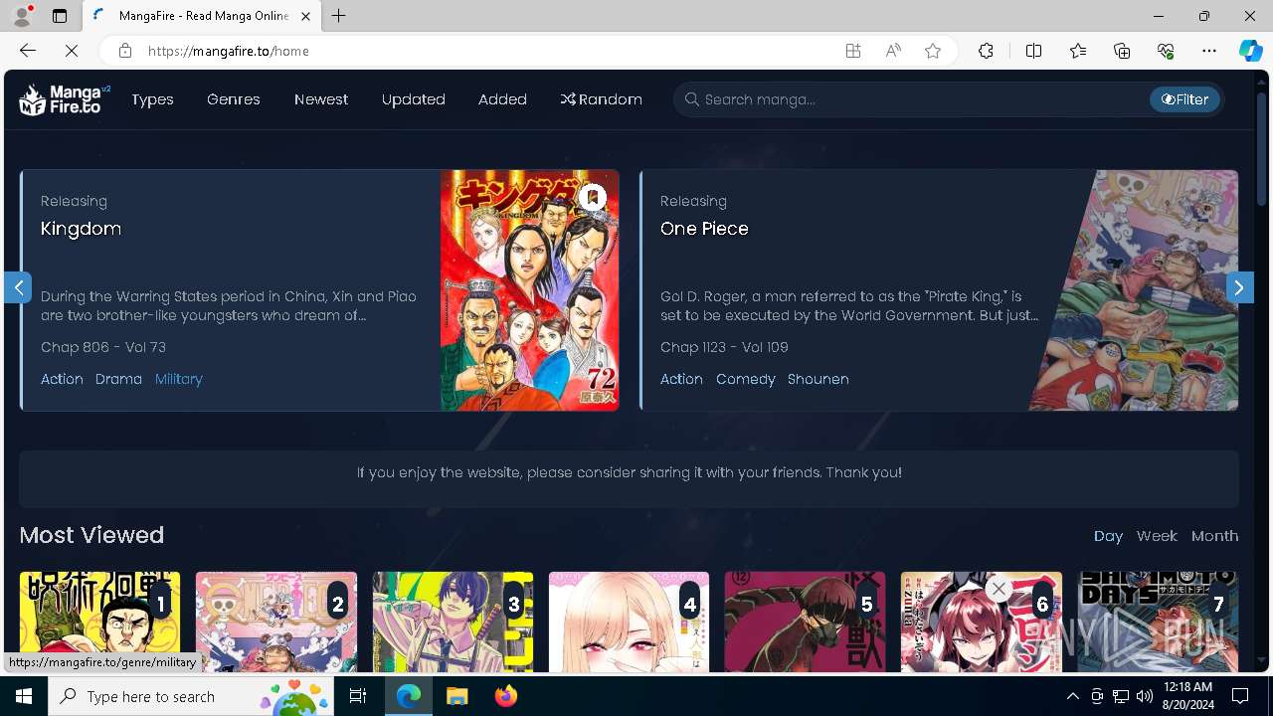Open most viewed rank 5 manga
This screenshot has width=1273, height=716.
click(x=805, y=622)
